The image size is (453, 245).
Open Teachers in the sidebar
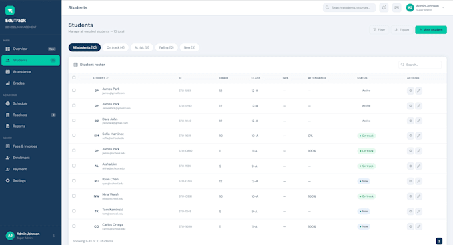pyautogui.click(x=31, y=115)
